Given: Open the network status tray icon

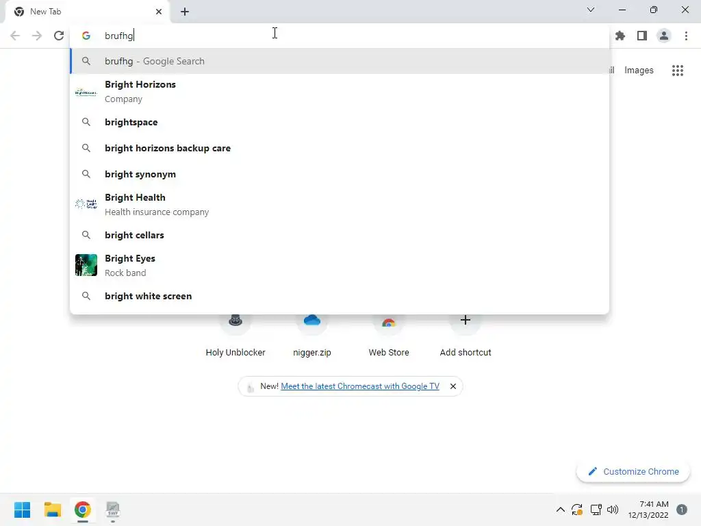Looking at the screenshot, I should (596, 510).
